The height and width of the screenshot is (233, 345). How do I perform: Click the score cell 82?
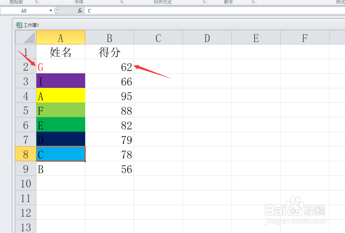coord(110,125)
